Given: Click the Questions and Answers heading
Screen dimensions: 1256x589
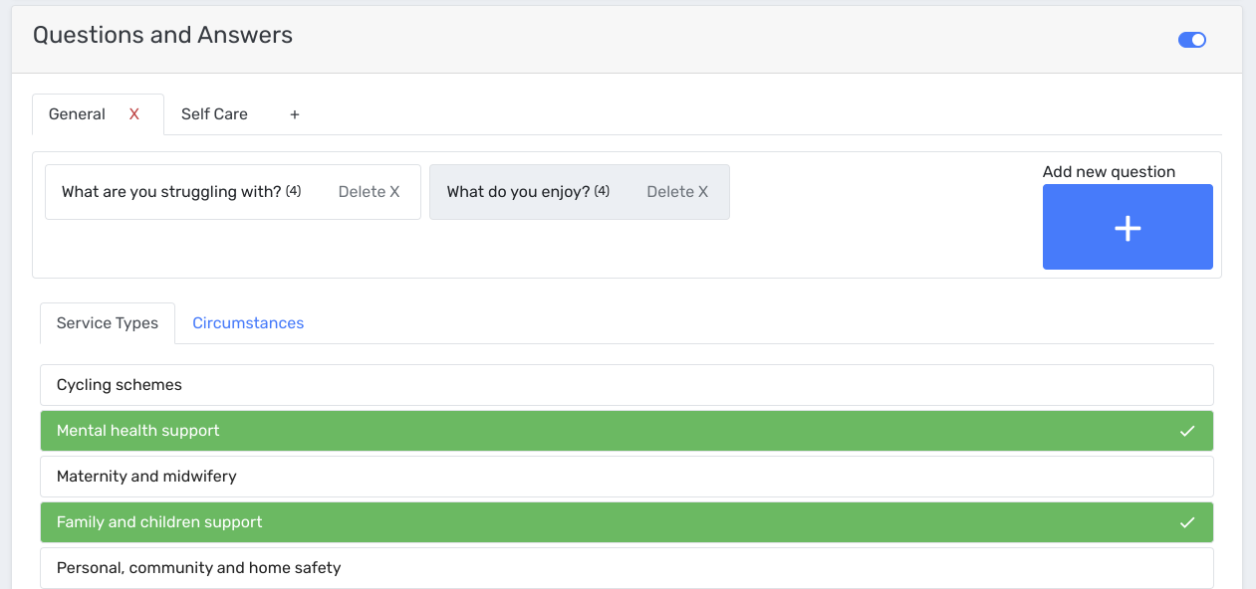Looking at the screenshot, I should coord(162,36).
